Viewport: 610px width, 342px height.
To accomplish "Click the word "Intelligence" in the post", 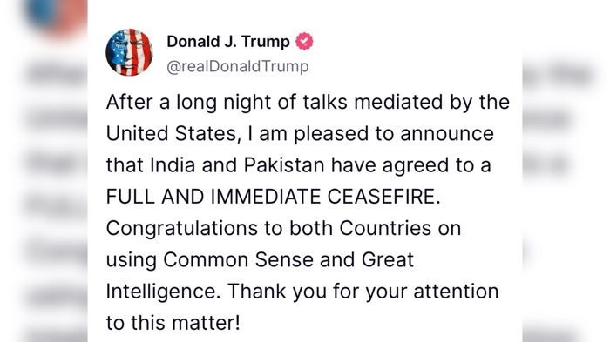I will click(160, 292).
